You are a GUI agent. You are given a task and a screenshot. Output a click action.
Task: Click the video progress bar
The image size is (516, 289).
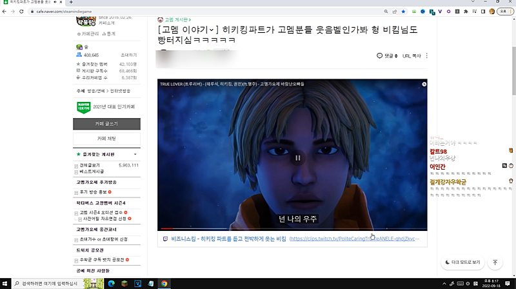click(x=292, y=228)
